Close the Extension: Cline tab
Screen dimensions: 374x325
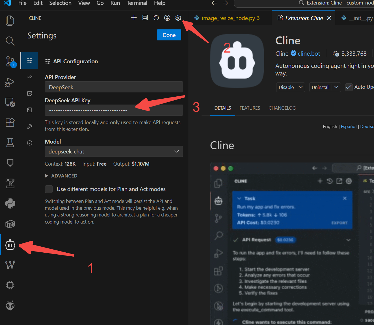coord(329,18)
